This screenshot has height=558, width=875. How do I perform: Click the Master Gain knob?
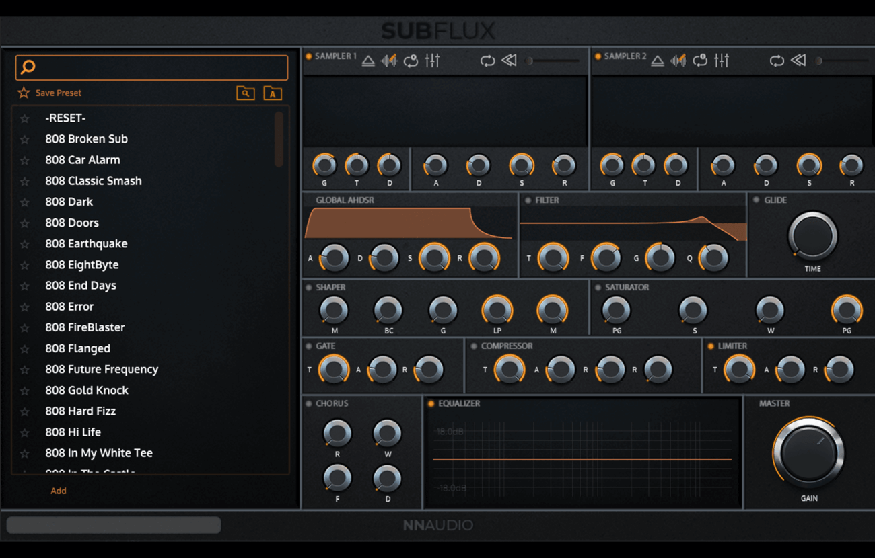click(808, 452)
